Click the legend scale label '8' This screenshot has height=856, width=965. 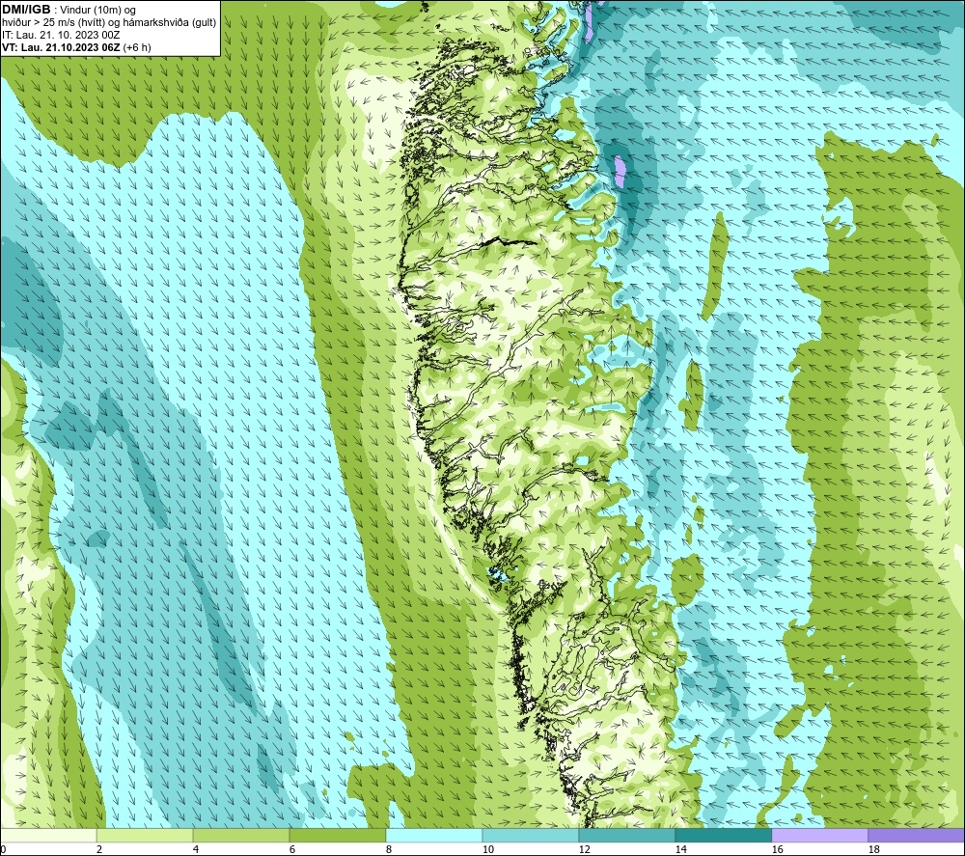coord(389,850)
